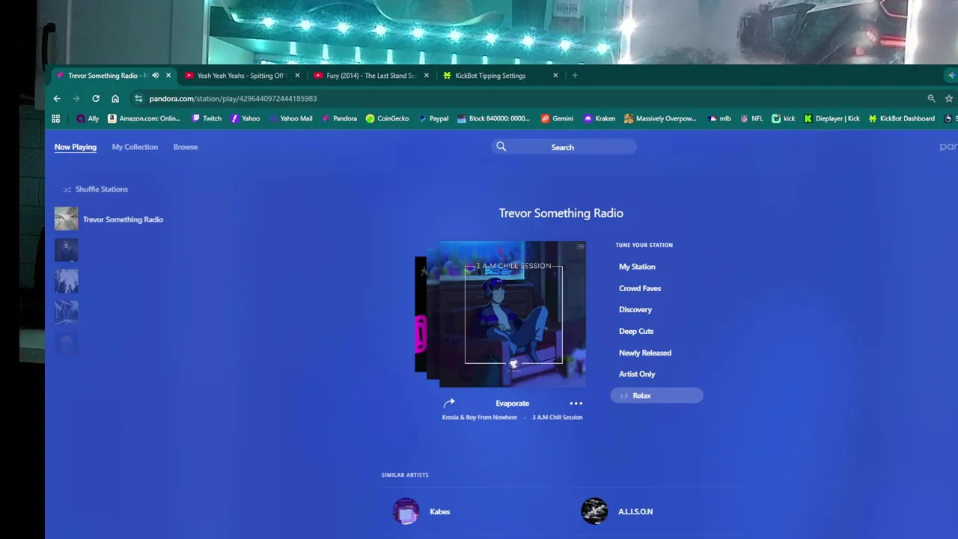The height and width of the screenshot is (539, 958).
Task: Open the CoinGecko bookmark
Action: (387, 118)
